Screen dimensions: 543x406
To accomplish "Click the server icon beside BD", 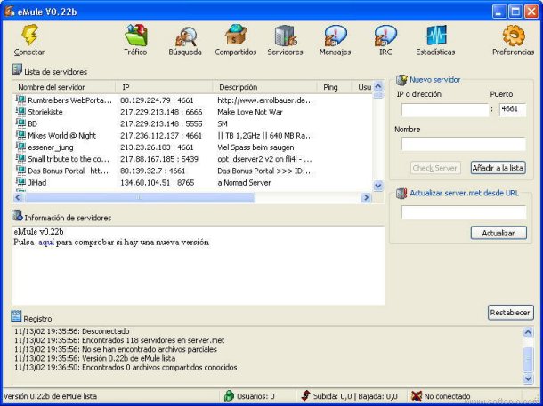I will [20, 123].
